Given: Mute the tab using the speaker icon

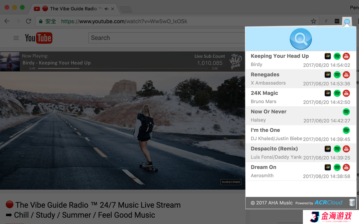Looking at the screenshot, I should coord(106,9).
